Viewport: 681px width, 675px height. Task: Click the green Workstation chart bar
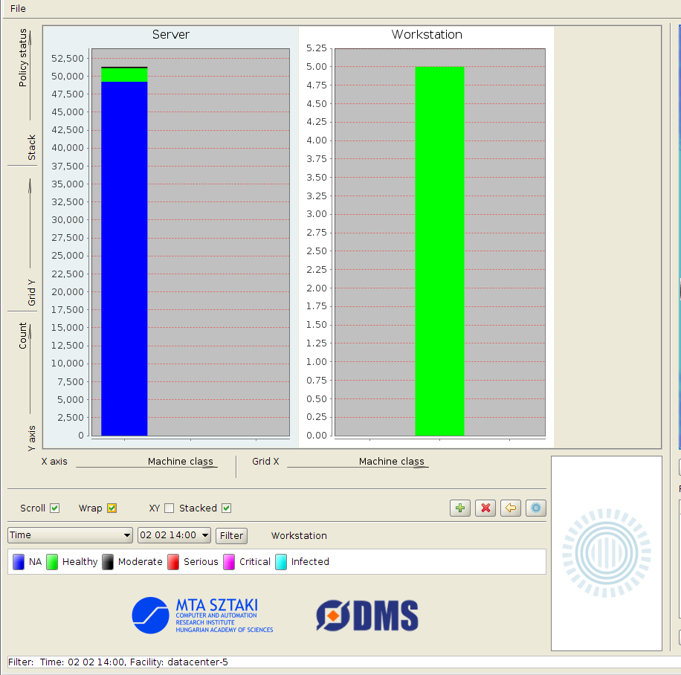[439, 251]
